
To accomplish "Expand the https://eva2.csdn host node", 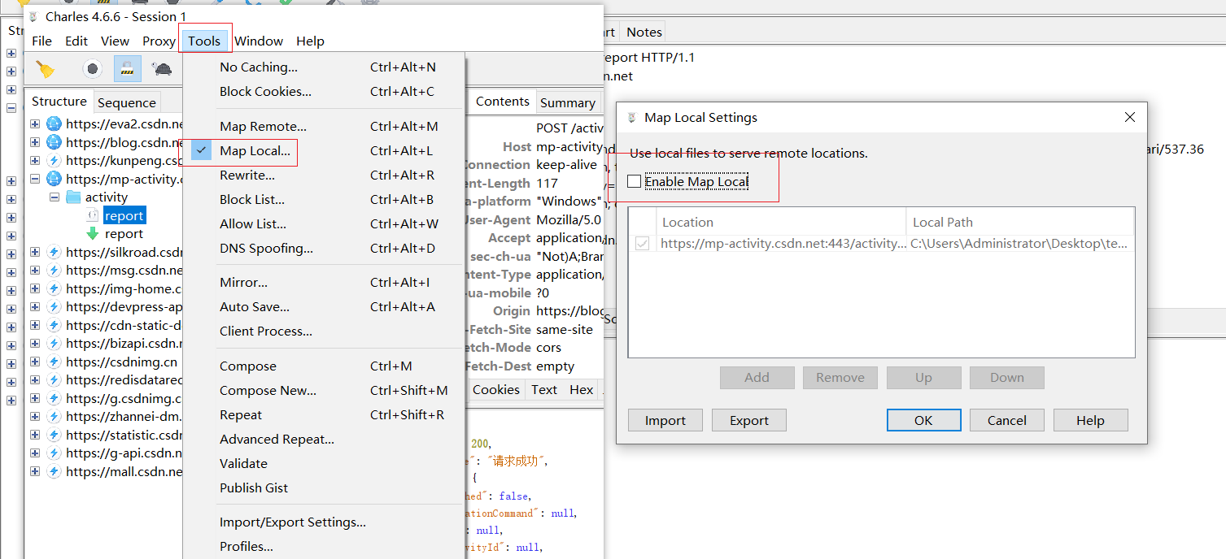I will pos(35,124).
